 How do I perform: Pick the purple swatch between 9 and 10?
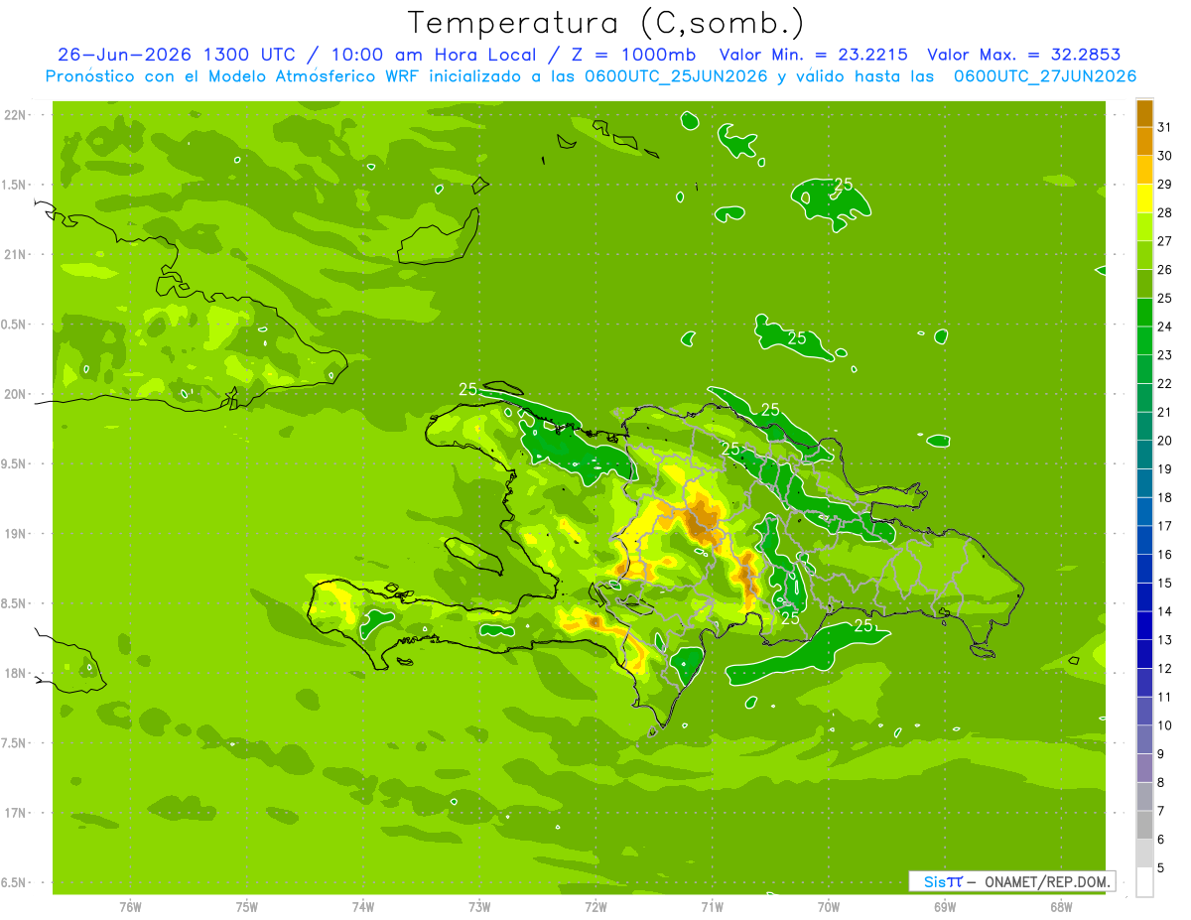pos(1144,739)
